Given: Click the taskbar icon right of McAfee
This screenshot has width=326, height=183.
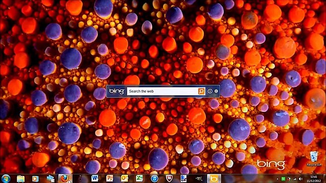Looking at the screenshot, I should 184,178.
